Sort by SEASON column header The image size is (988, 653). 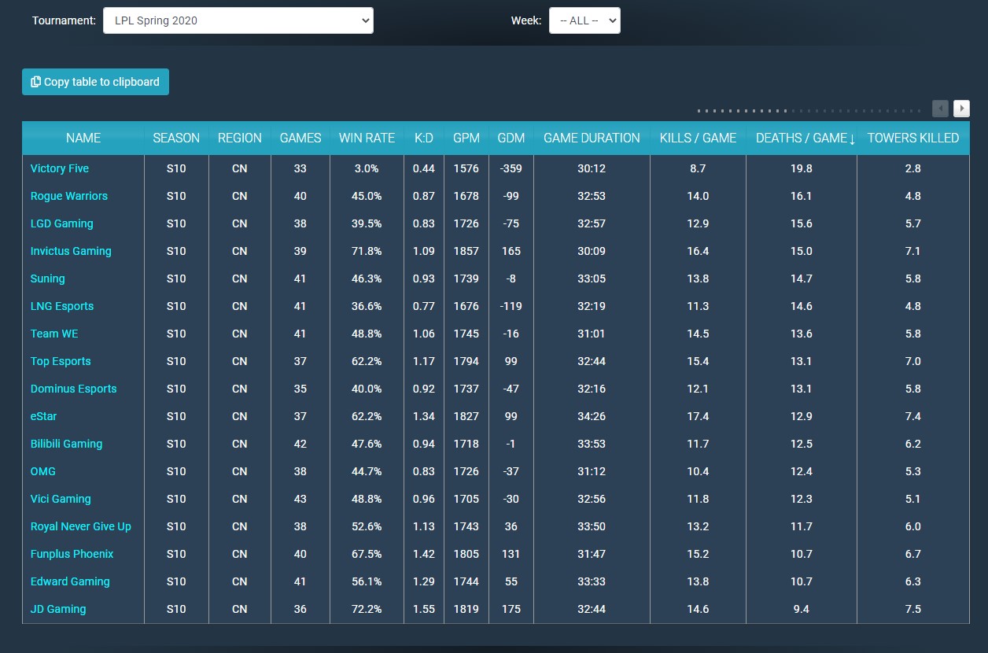tap(176, 138)
